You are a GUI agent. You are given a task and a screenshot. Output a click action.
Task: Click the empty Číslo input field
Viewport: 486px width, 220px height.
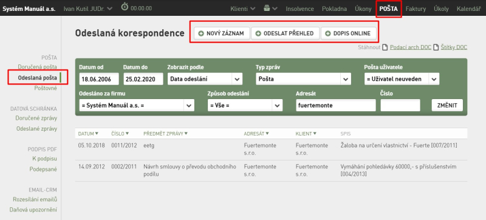(x=400, y=105)
